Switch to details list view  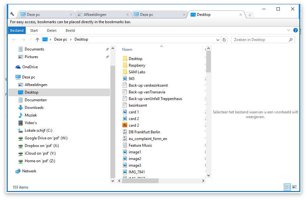(x=287, y=187)
